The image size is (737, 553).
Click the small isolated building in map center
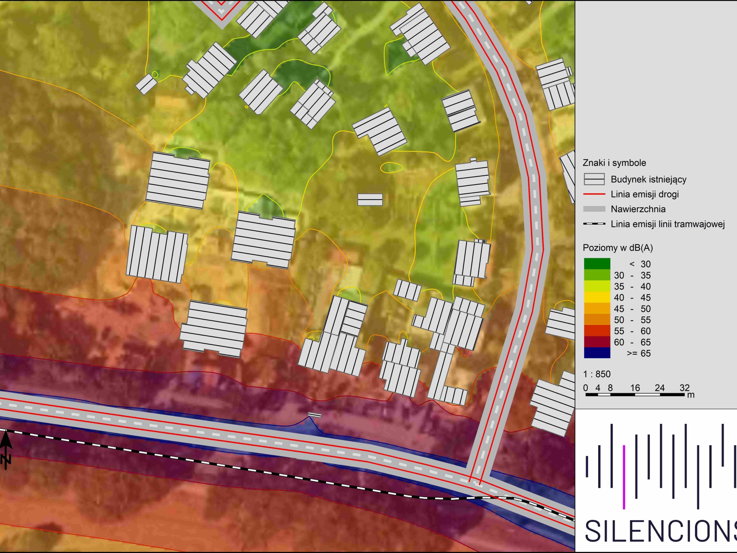370,199
